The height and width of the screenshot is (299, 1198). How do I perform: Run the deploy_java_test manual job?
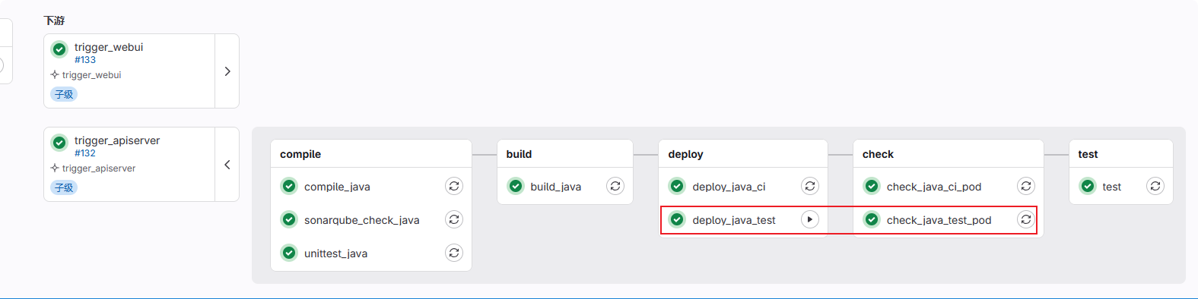[810, 219]
